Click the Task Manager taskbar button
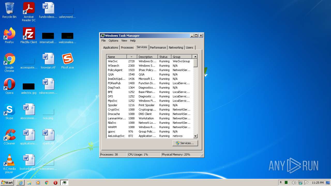The image size is (331, 186). pyautogui.click(x=64, y=183)
